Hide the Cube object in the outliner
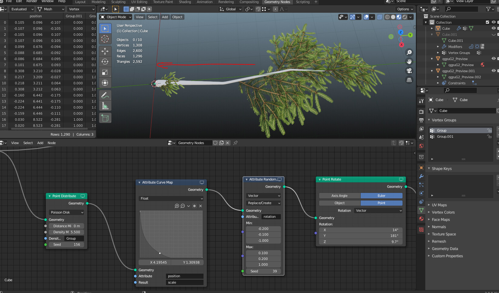The width and height of the screenshot is (499, 293). (x=494, y=28)
